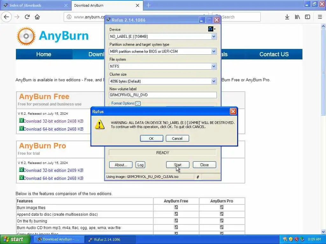Open the Home menu on AnyBurn site

tap(44, 54)
